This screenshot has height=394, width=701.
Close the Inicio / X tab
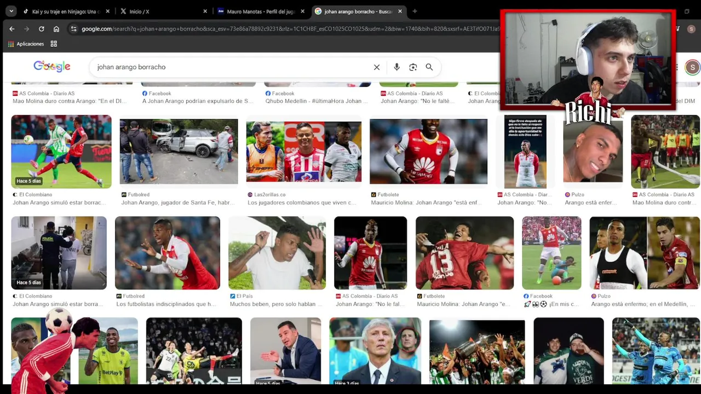(x=205, y=11)
